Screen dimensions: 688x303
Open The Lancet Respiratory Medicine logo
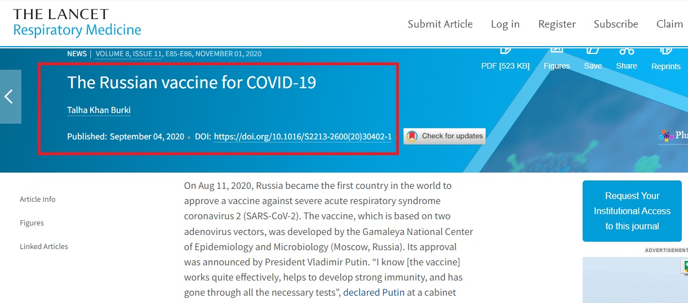[77, 22]
